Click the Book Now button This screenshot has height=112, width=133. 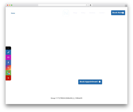click(x=118, y=13)
